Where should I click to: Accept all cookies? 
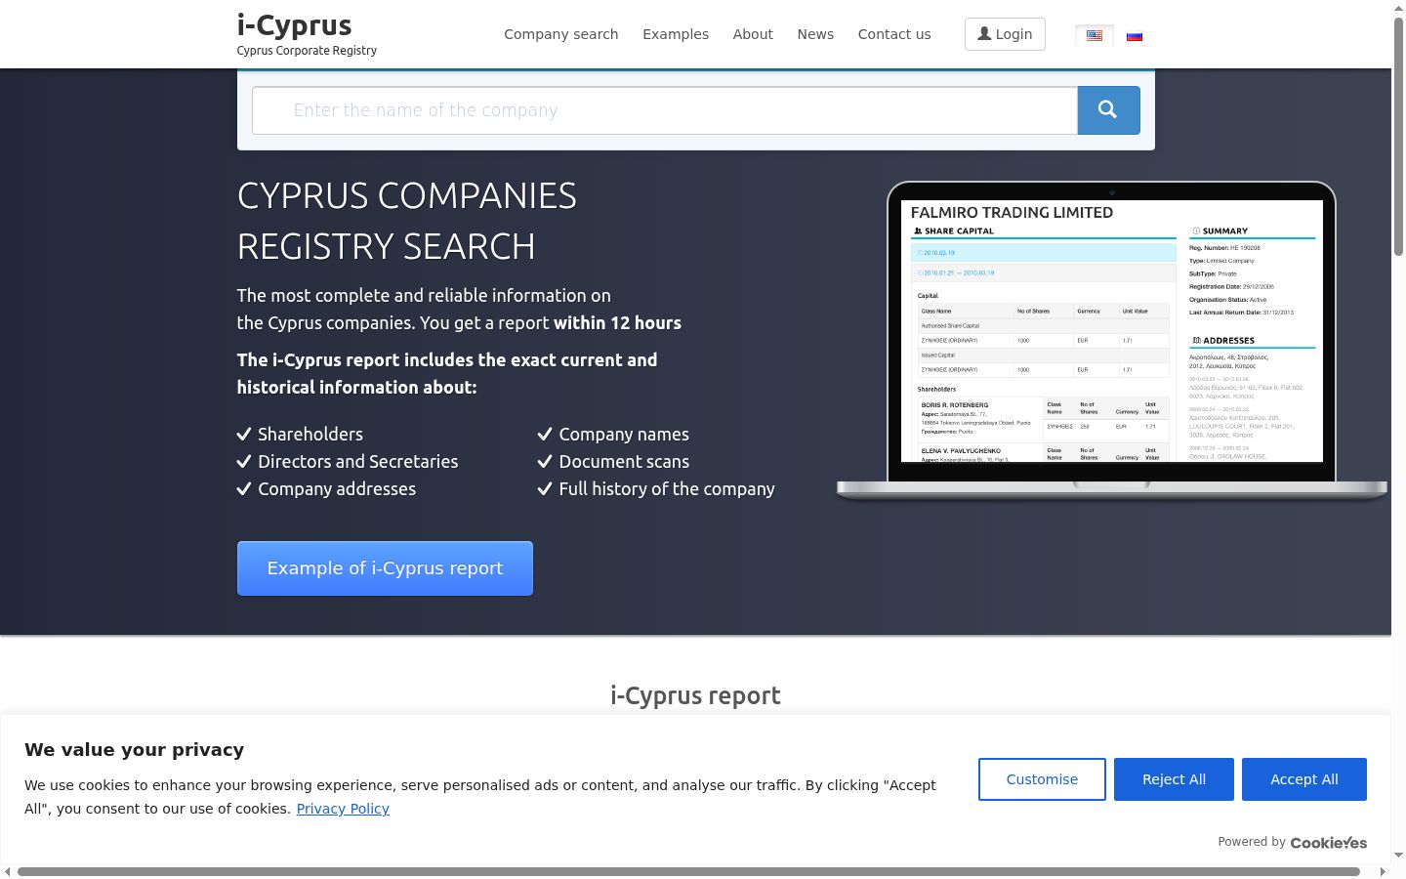point(1304,779)
